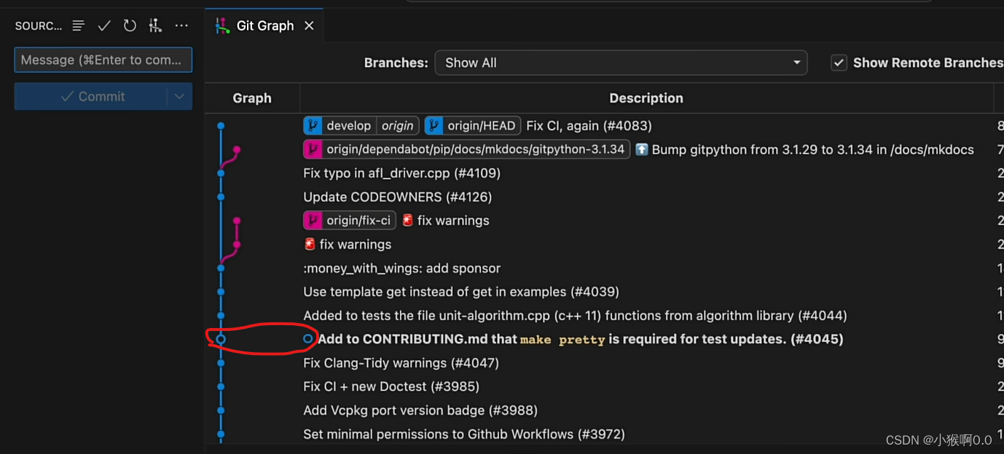Click the commit message input field
Screen dimensions: 1004x454
(103, 60)
